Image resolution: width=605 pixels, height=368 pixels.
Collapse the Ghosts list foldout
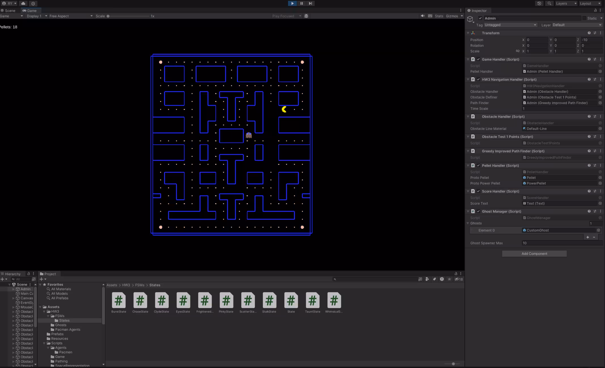coord(468,223)
